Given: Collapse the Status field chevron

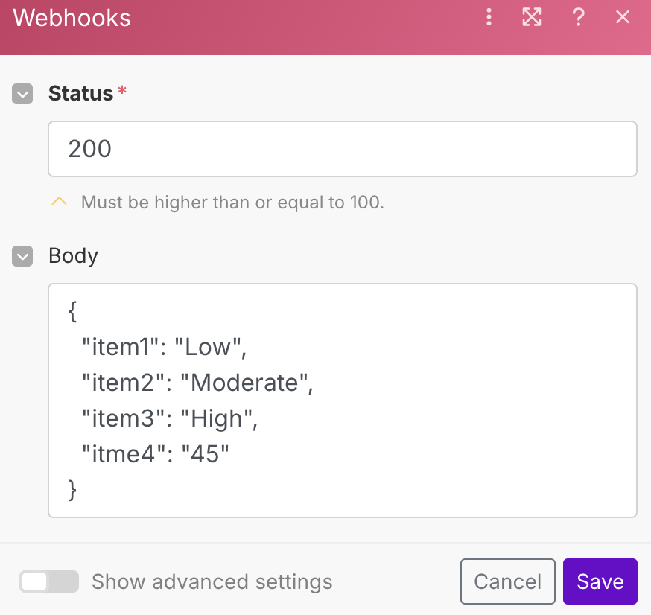Looking at the screenshot, I should point(22,94).
